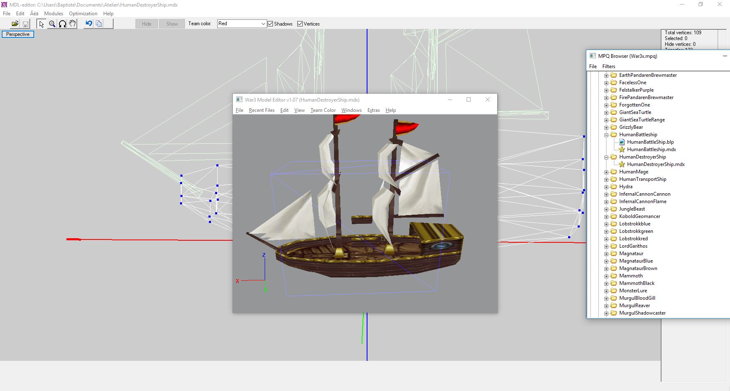This screenshot has width=730, height=391.
Task: Select the magnifier zoom tool
Action: pos(52,24)
